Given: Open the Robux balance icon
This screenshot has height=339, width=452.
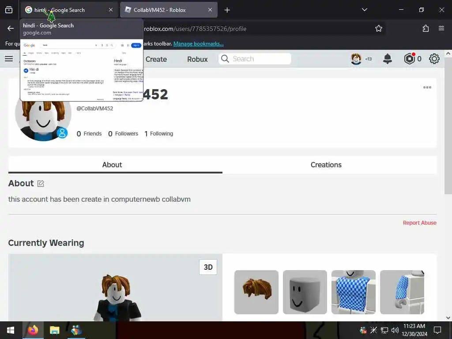Looking at the screenshot, I should (x=409, y=59).
